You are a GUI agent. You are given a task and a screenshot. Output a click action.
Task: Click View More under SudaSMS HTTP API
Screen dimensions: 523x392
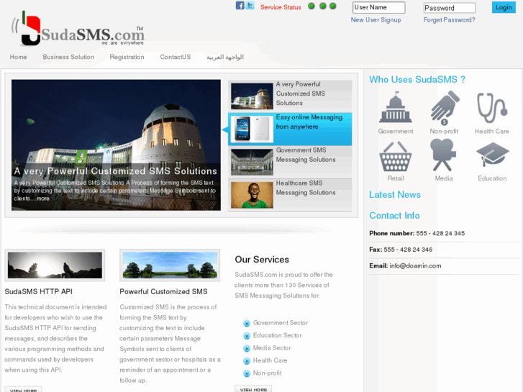click(23, 389)
